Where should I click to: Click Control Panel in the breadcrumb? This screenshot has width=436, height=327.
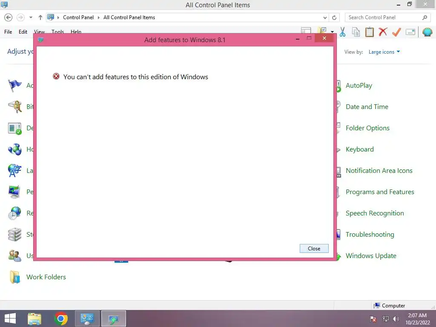click(x=78, y=17)
